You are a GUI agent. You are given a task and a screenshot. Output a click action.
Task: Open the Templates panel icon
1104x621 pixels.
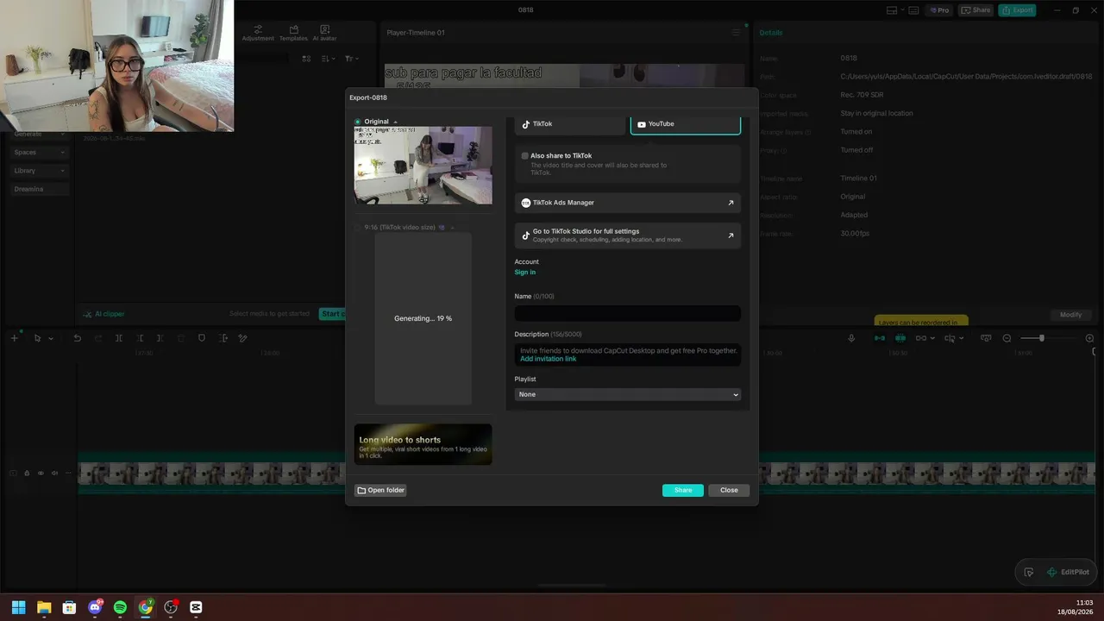coord(293,33)
